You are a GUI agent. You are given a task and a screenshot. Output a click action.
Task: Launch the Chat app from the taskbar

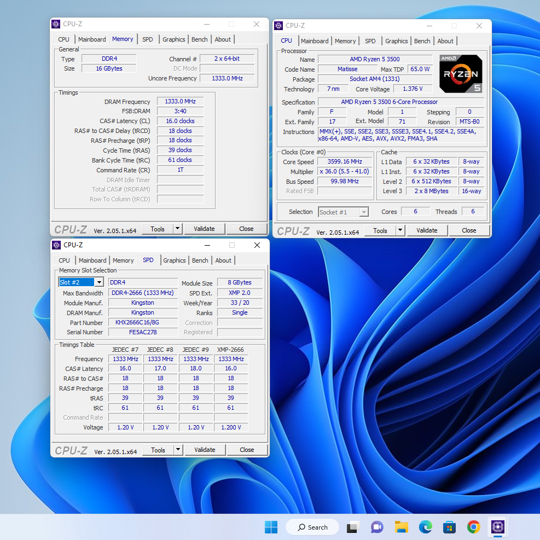(376, 527)
